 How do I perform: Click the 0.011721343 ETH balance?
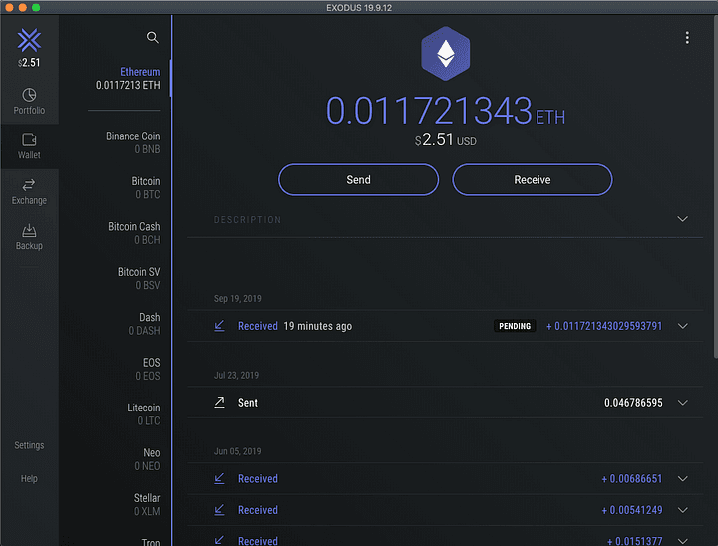(x=445, y=111)
